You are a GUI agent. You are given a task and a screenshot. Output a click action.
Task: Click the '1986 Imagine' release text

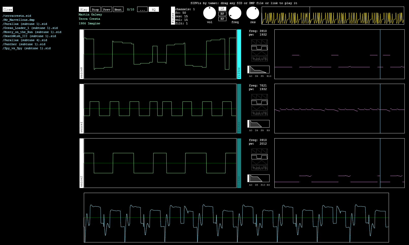89,23
